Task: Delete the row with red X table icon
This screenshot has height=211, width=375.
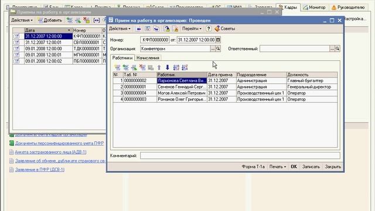Action: click(142, 67)
